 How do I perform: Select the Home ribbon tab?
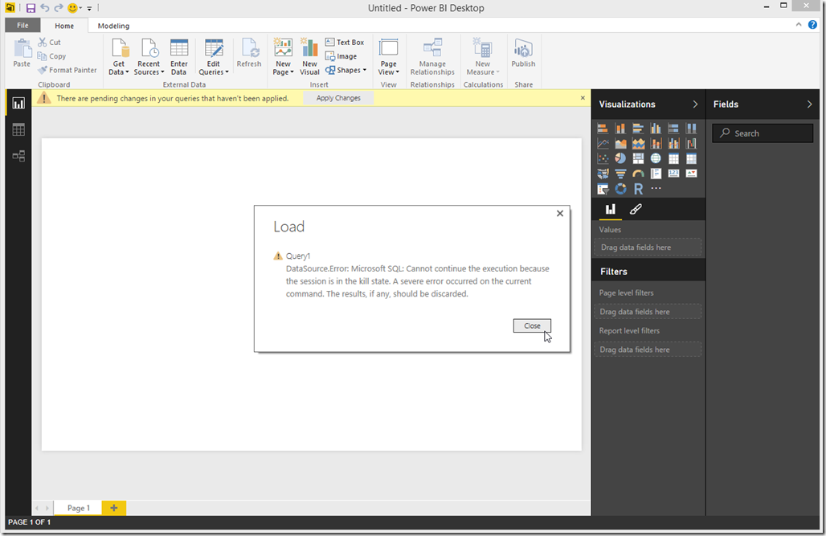coord(64,26)
